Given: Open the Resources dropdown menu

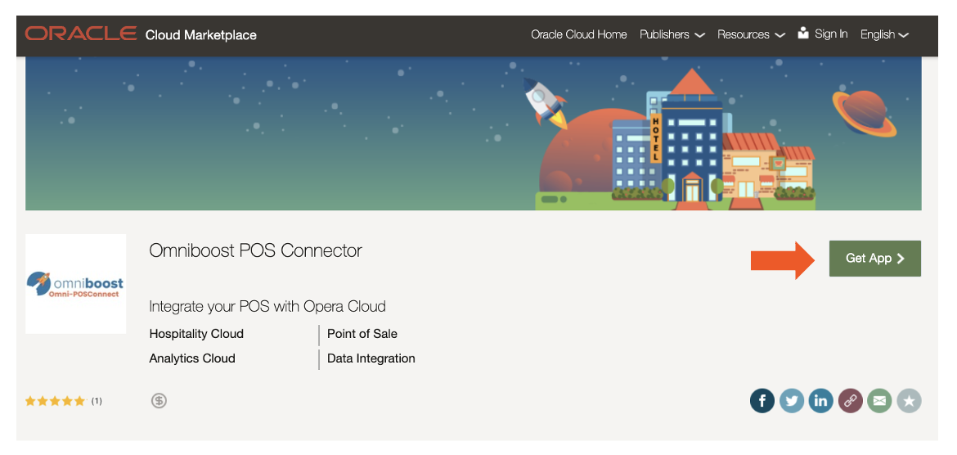Looking at the screenshot, I should tap(750, 34).
